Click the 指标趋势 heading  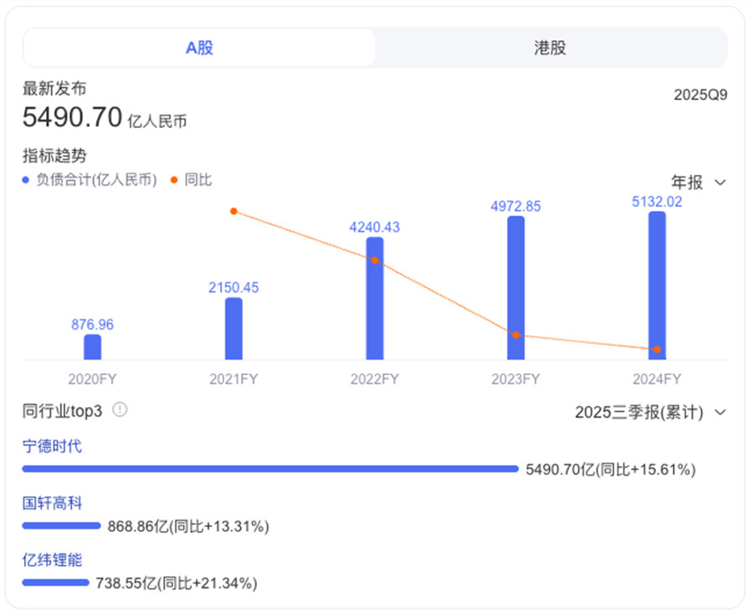54,156
